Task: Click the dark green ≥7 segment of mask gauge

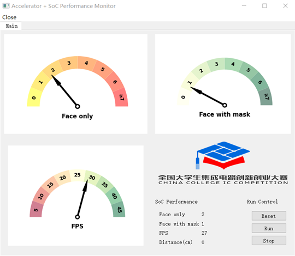Action: tap(266, 96)
